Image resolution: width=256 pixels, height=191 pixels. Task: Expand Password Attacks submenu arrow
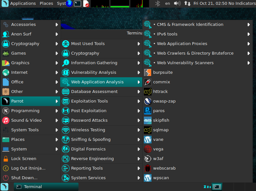point(139,120)
